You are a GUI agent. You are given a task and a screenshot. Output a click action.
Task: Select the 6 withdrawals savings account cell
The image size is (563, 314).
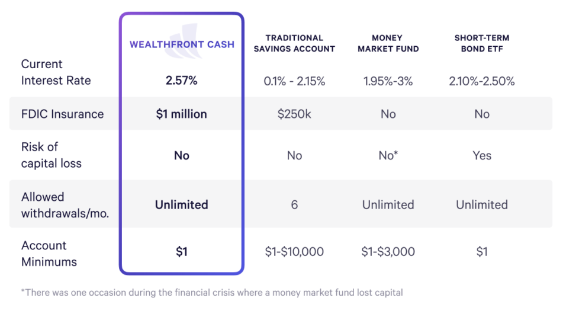point(294,205)
